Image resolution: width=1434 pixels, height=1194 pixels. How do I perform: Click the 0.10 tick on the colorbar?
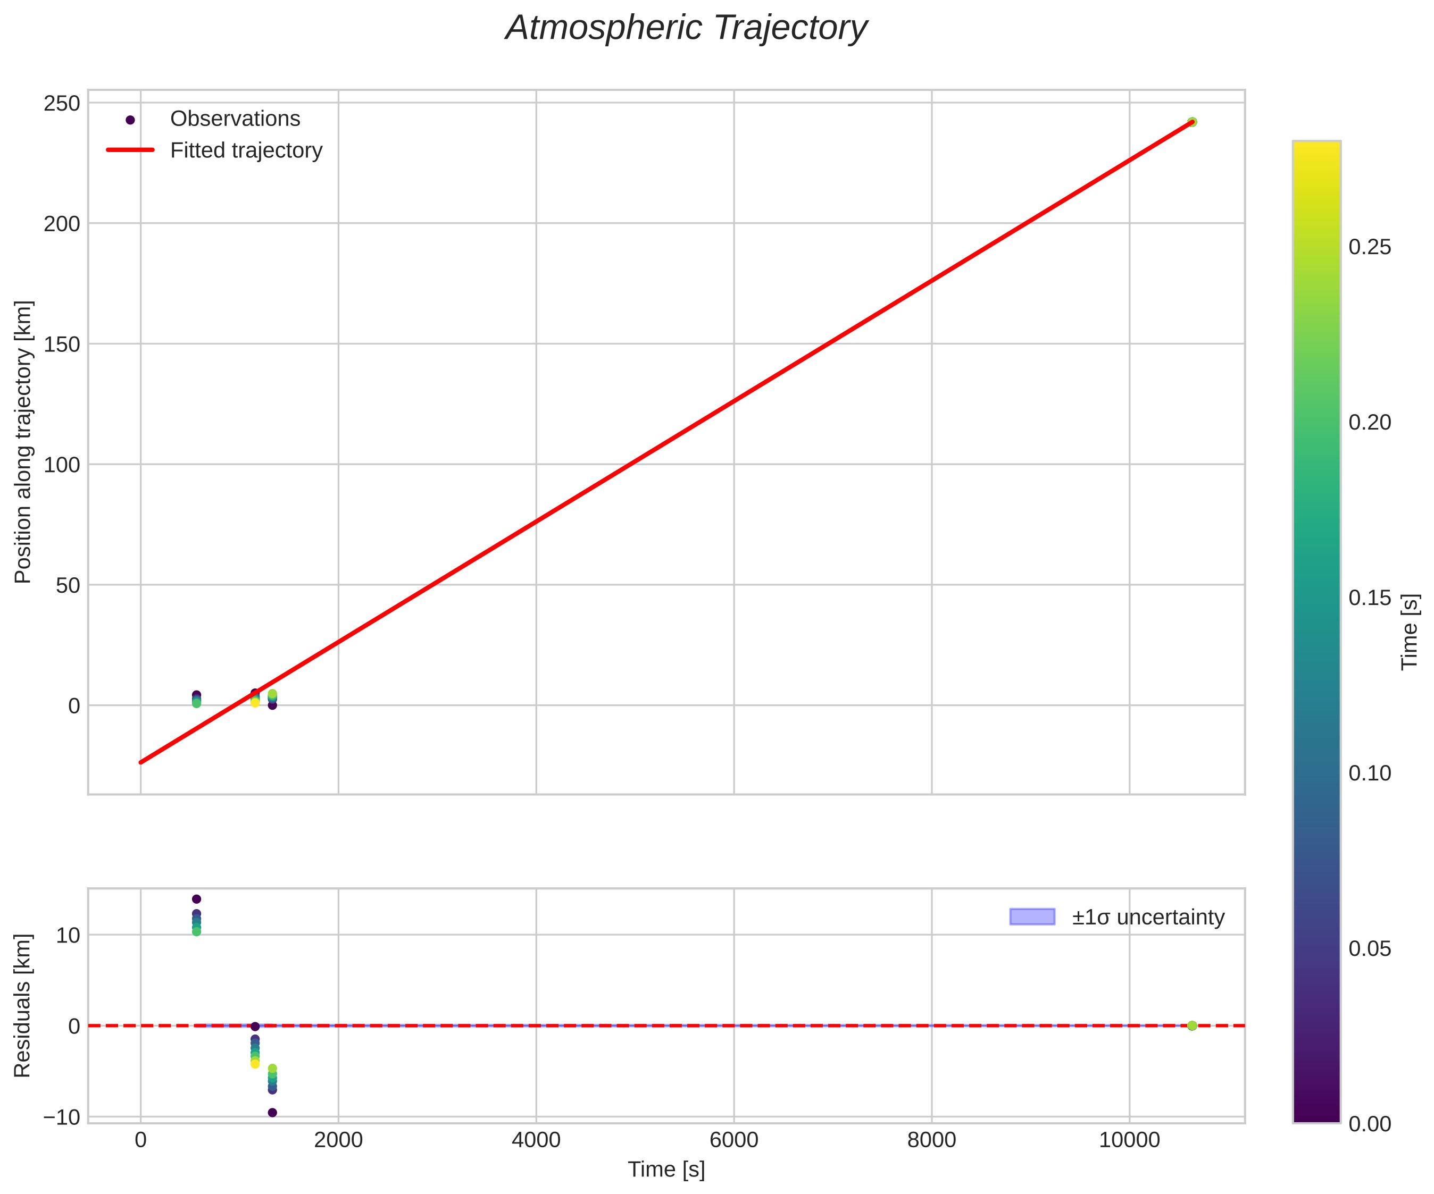pos(1369,773)
